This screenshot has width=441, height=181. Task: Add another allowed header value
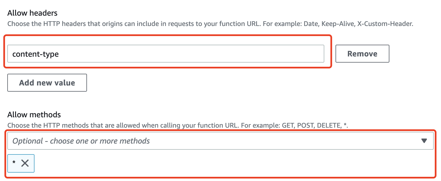click(47, 83)
